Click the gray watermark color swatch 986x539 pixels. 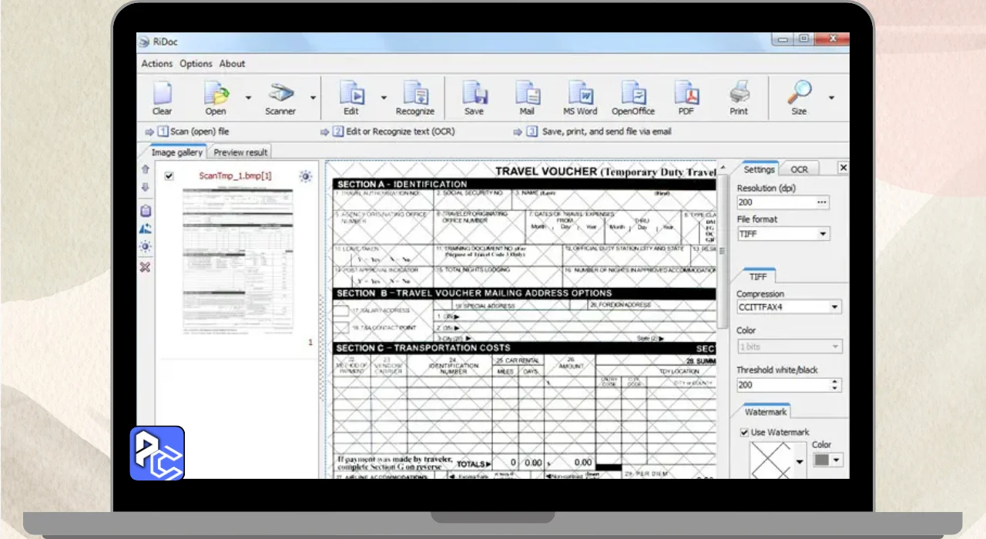822,460
